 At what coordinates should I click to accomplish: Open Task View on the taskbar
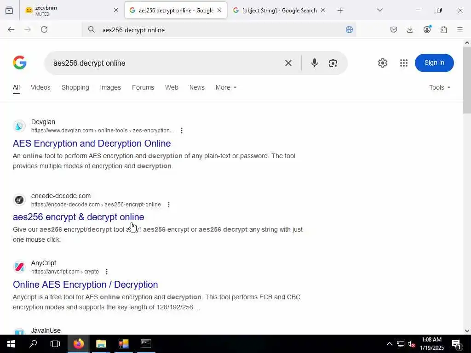[55, 344]
